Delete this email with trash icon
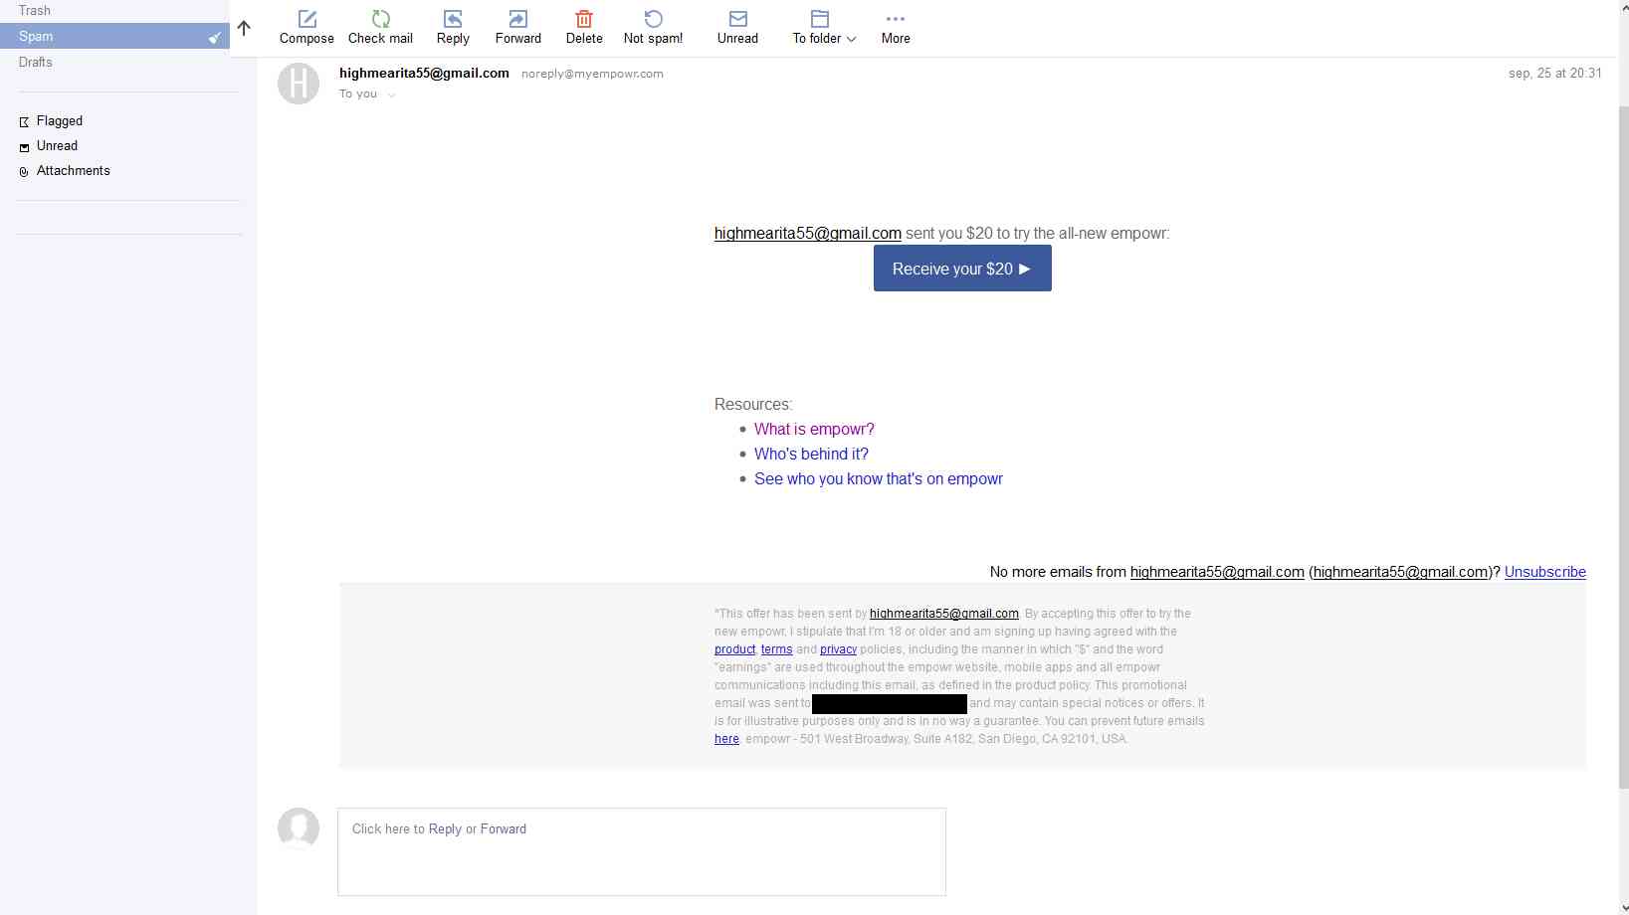Screen dimensions: 1629x915 click(584, 19)
